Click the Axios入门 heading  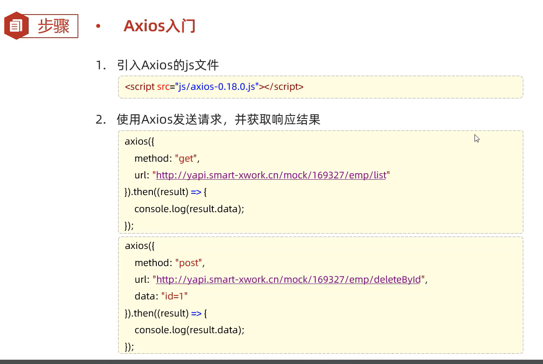(160, 26)
